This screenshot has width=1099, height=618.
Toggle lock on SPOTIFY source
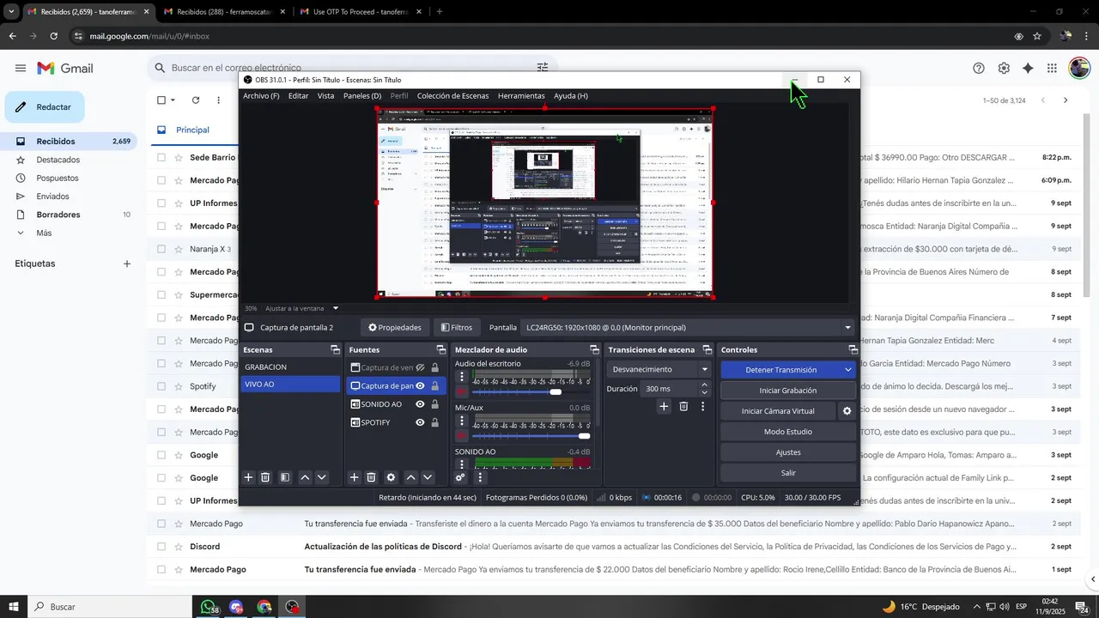(x=434, y=422)
